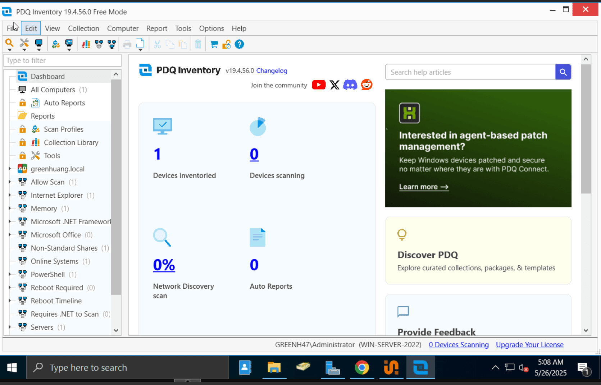Screen dimensions: 601x385
Task: Click the Scan magnifier toolbar icon
Action: coord(9,43)
